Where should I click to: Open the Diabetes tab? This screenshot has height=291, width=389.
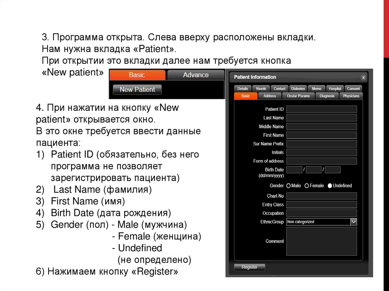point(298,89)
